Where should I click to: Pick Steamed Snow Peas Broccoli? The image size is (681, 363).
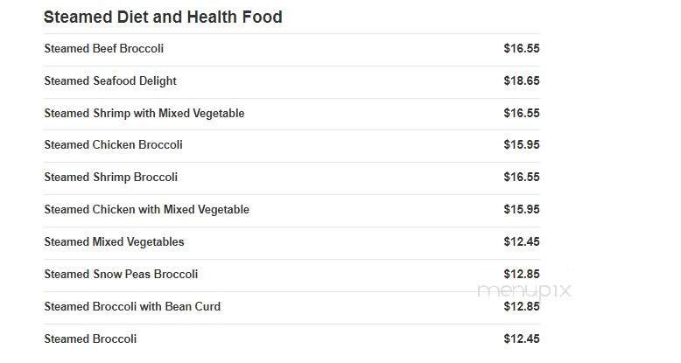121,275
